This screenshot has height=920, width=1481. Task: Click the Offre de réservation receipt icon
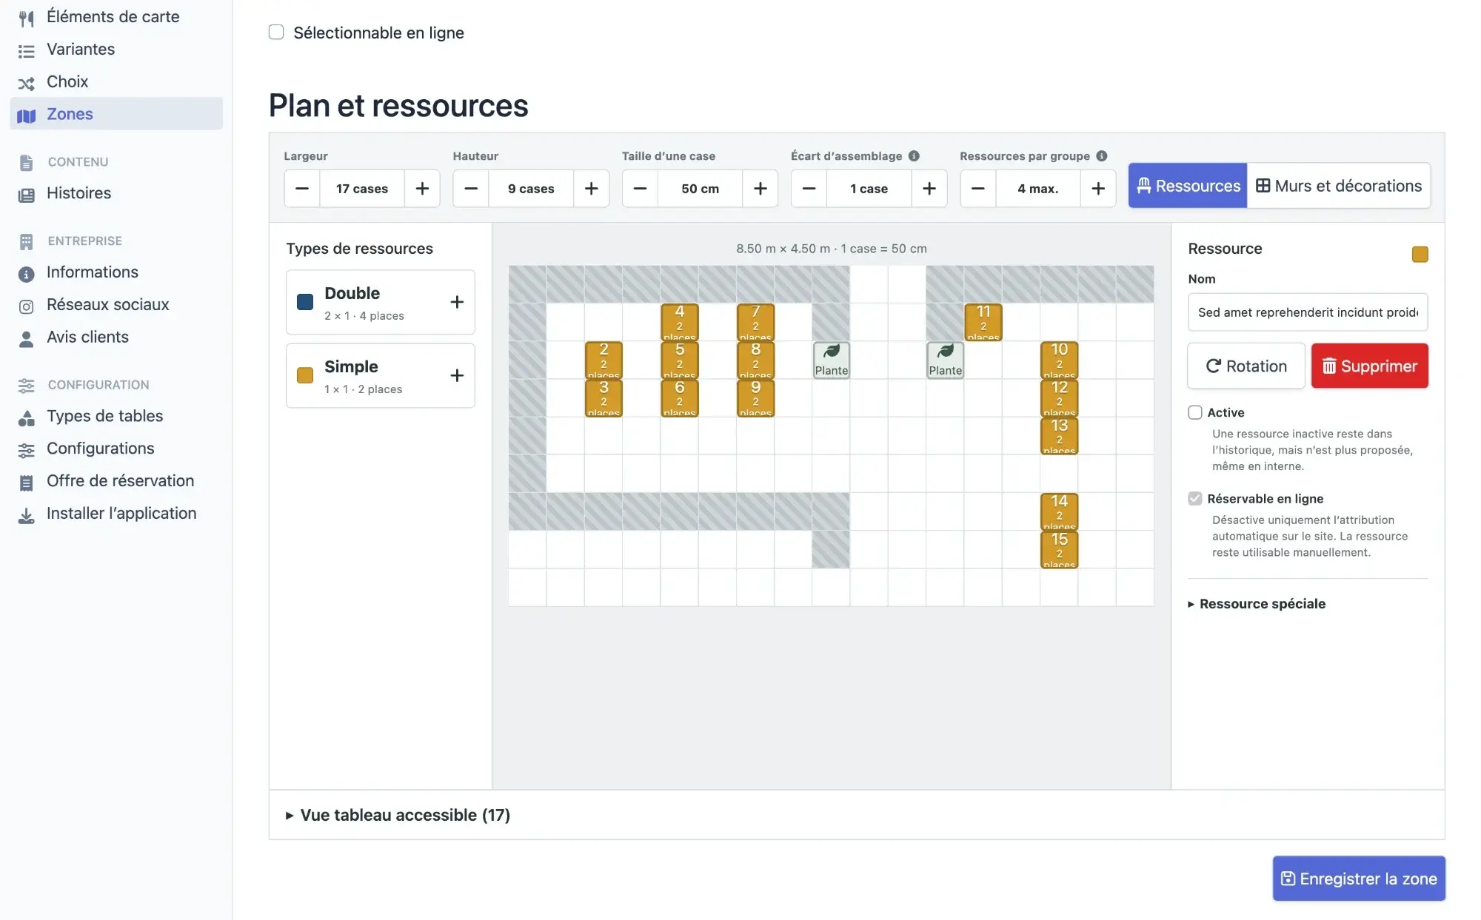(x=26, y=483)
